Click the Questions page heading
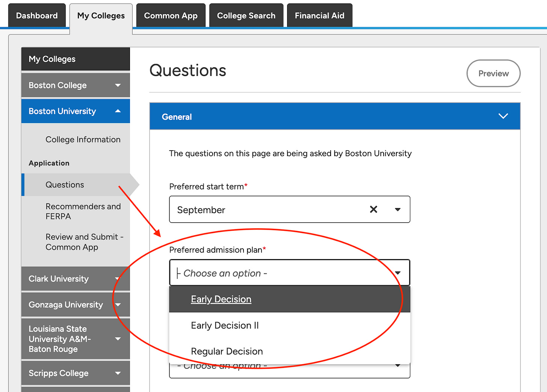Screen dimensions: 547x392 [188, 71]
